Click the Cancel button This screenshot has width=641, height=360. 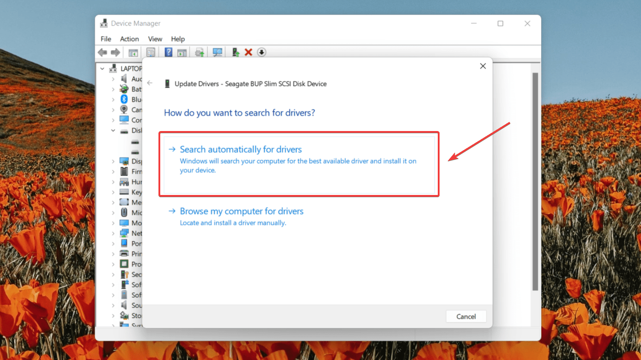click(466, 316)
